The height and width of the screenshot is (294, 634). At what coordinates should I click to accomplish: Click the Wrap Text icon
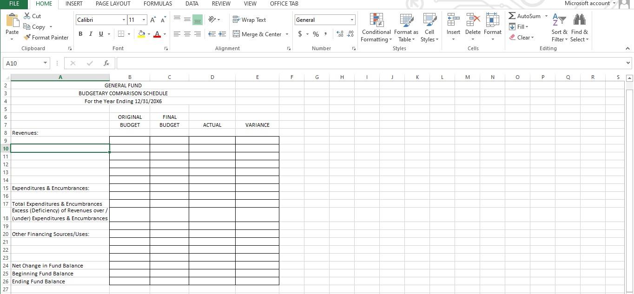(236, 20)
